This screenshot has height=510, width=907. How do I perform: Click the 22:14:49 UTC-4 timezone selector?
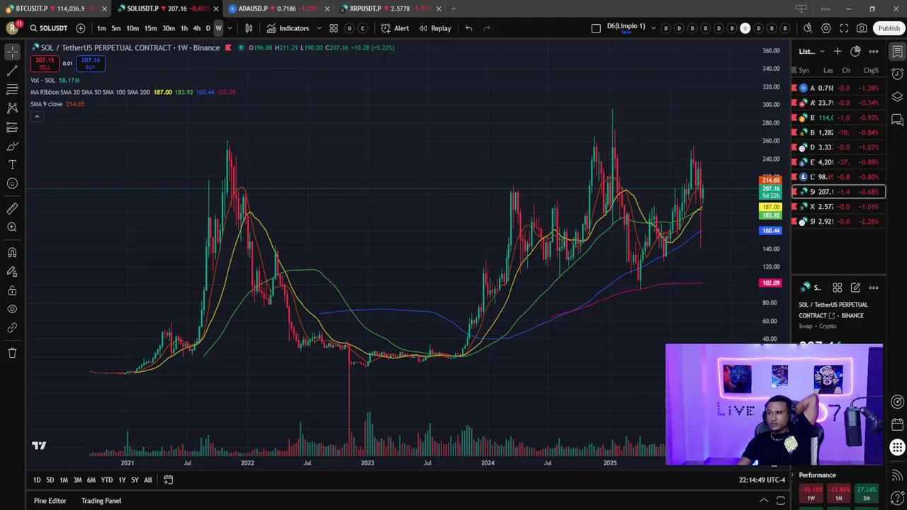tap(762, 480)
